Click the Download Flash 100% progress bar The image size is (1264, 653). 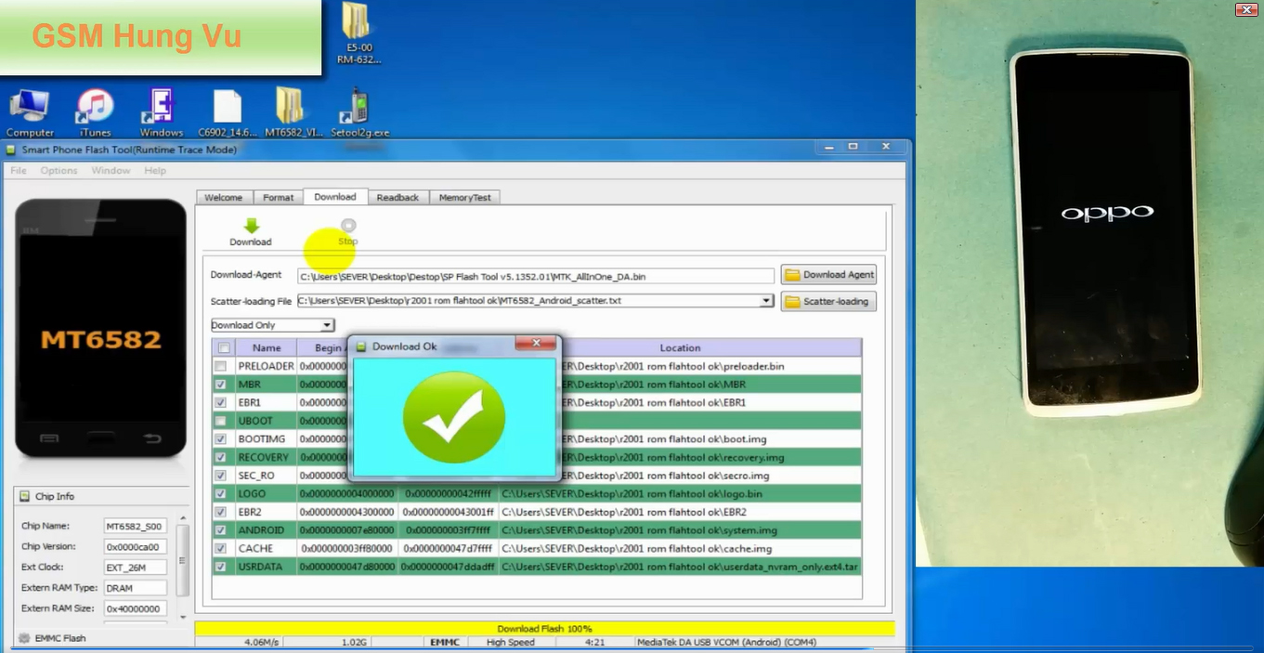point(543,628)
